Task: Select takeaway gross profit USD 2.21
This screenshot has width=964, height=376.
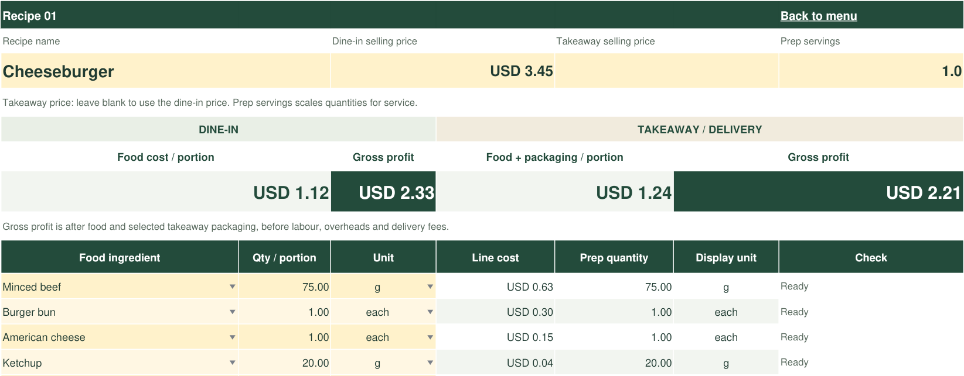Action: point(818,192)
